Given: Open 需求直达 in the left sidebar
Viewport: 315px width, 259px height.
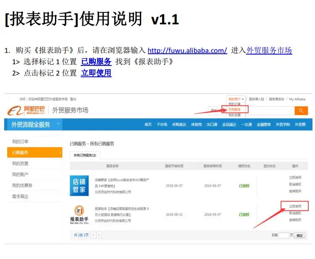Looking at the screenshot, I should pos(20,196).
